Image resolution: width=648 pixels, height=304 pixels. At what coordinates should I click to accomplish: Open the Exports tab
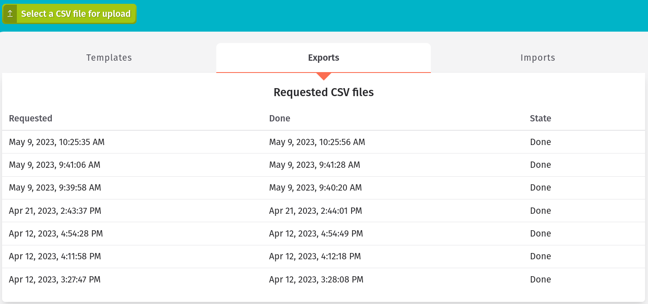pos(324,58)
